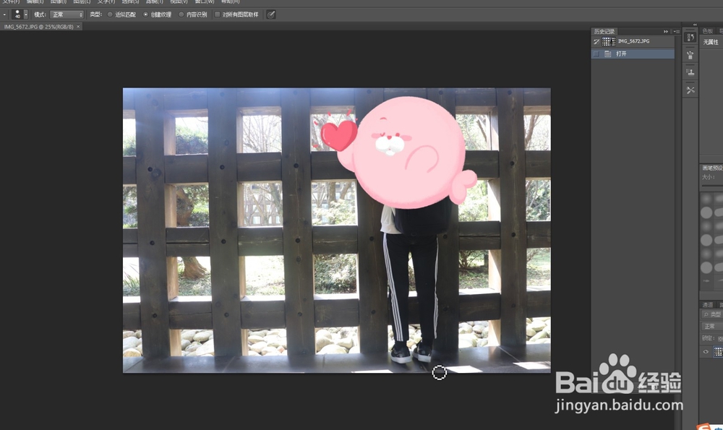The height and width of the screenshot is (430, 723).
Task: Toggle history brush source box for 打开
Action: click(x=596, y=54)
